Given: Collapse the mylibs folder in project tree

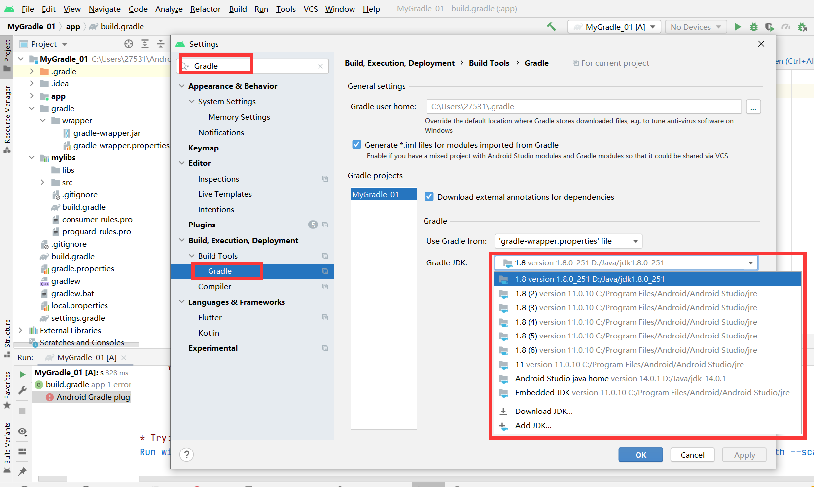Looking at the screenshot, I should [32, 157].
